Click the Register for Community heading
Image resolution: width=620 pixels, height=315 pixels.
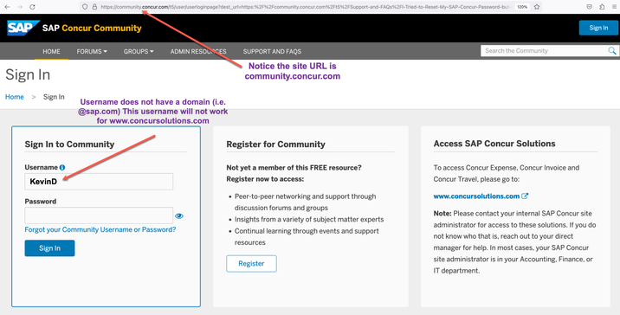(x=275, y=145)
